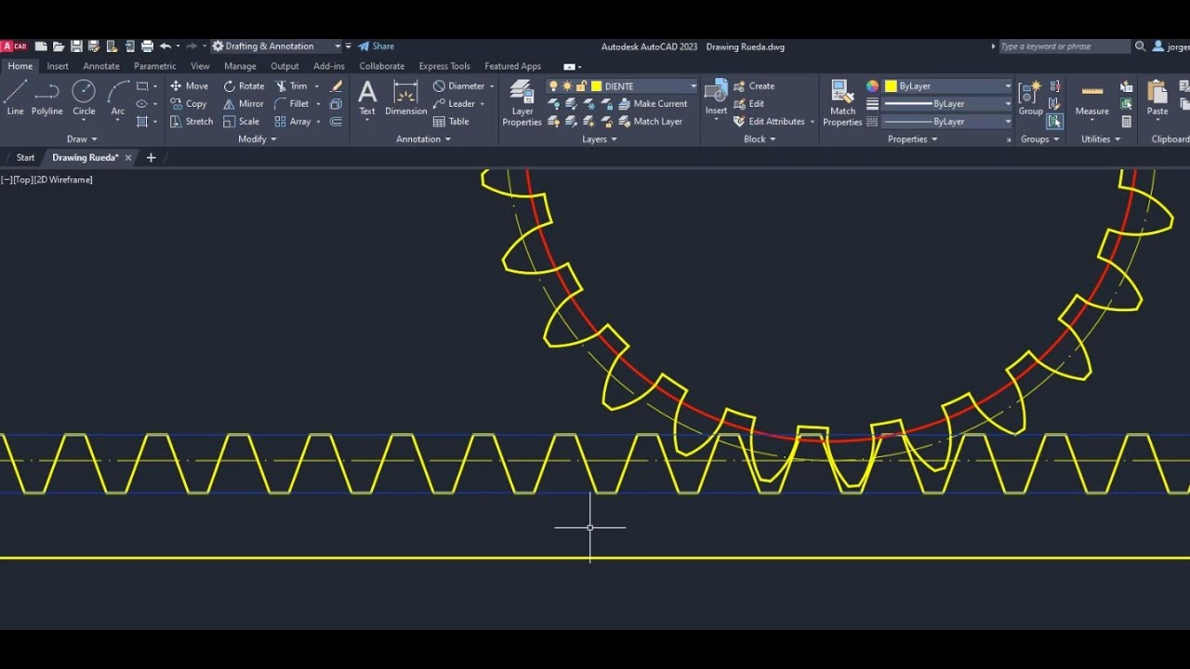Click the Mirror tool
Screen dimensions: 1190x669
243,103
